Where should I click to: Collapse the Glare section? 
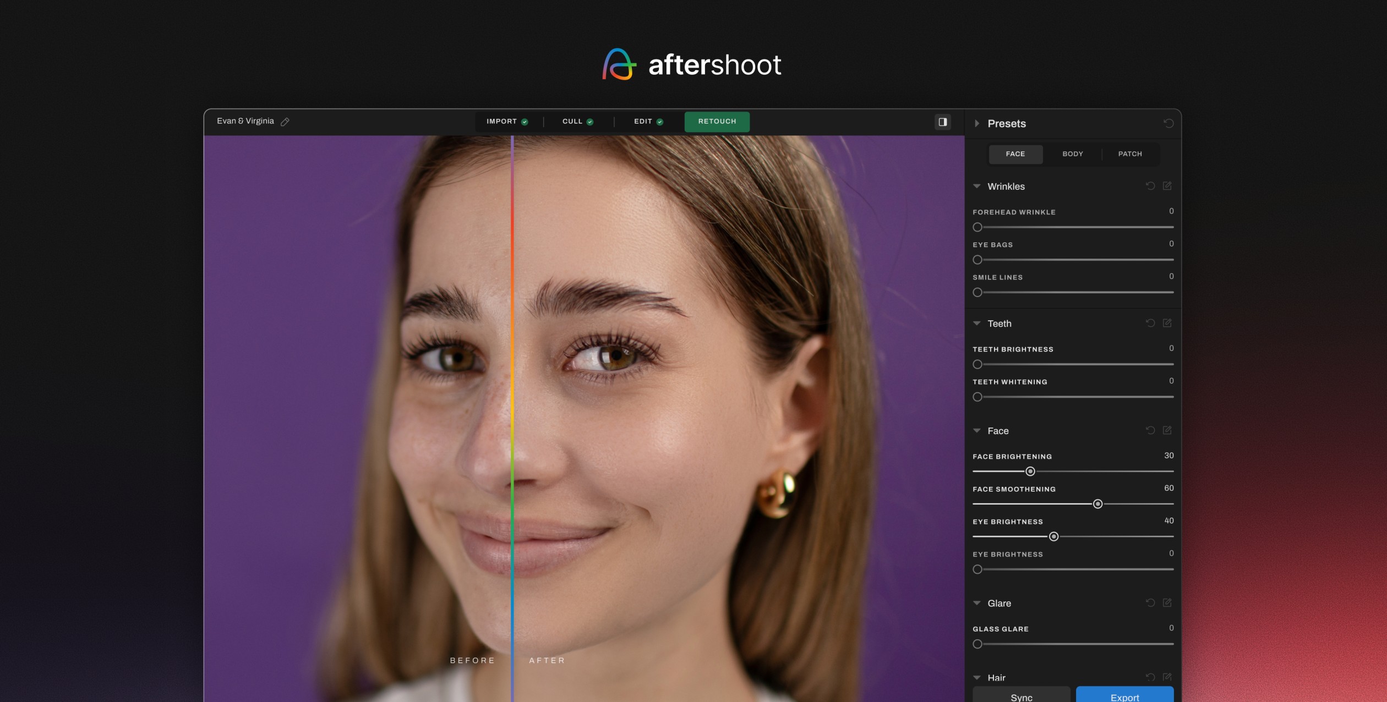tap(977, 603)
